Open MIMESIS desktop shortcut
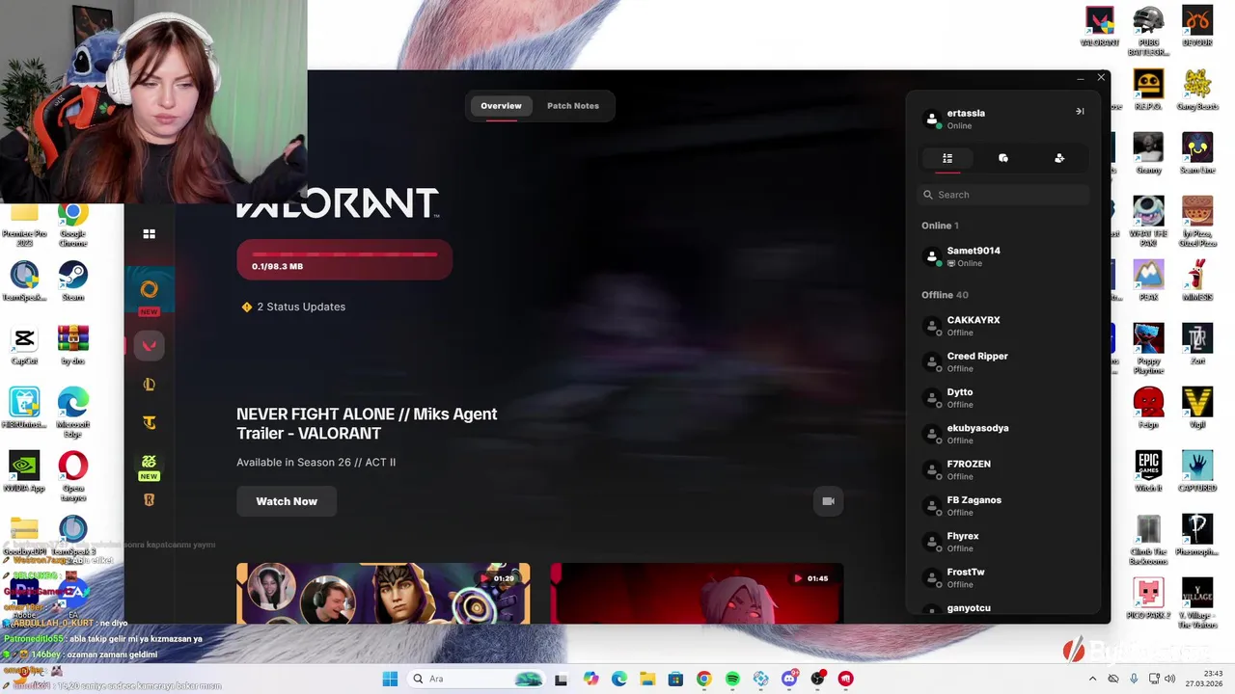This screenshot has width=1235, height=694. click(1197, 281)
